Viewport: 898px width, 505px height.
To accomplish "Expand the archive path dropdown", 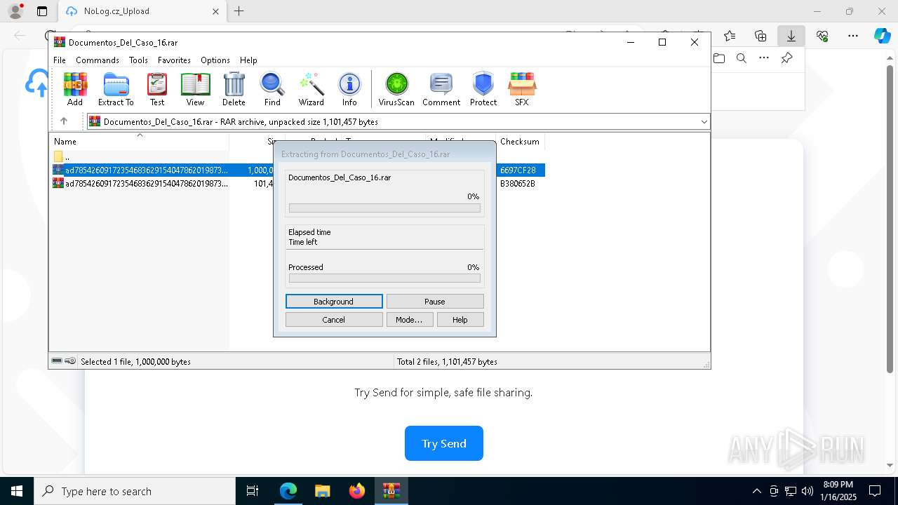I will pos(704,122).
